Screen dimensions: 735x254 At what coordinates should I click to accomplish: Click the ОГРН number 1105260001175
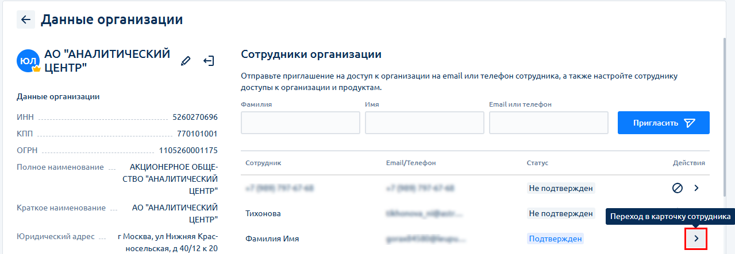click(188, 151)
